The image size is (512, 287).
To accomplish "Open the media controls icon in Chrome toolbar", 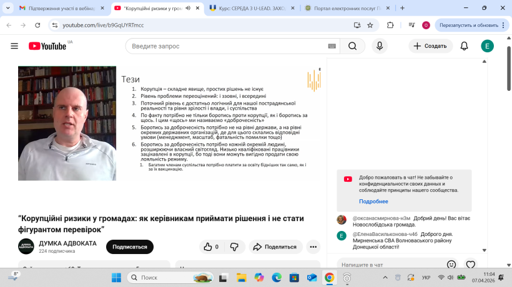I will pyautogui.click(x=411, y=25).
